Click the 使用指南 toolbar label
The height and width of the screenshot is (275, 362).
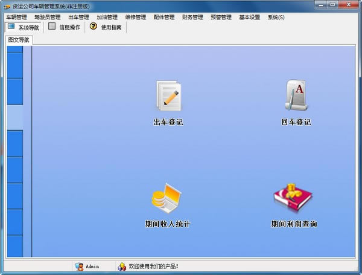(111, 27)
